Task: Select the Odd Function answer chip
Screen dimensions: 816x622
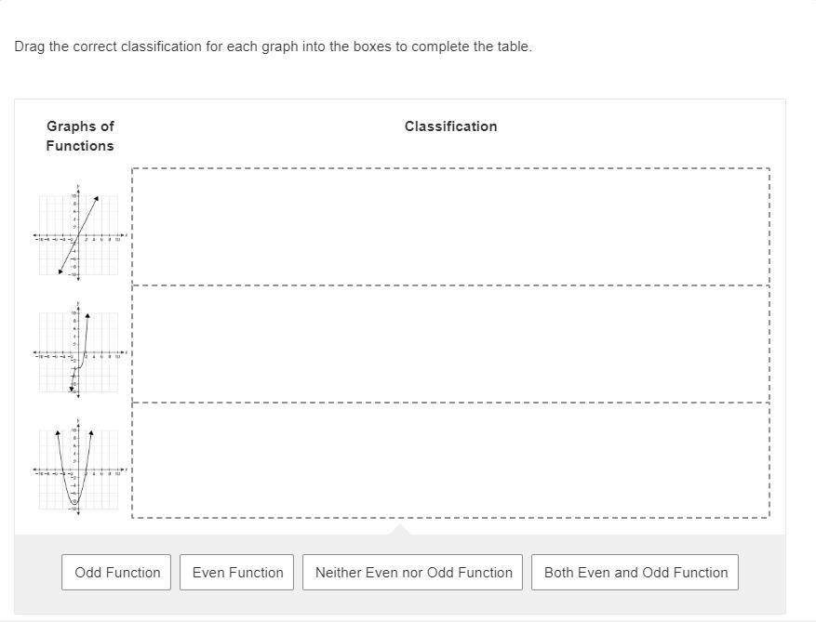Action: 117,573
